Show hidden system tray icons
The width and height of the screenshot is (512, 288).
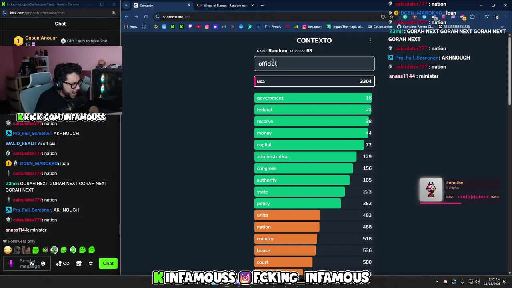point(437,282)
